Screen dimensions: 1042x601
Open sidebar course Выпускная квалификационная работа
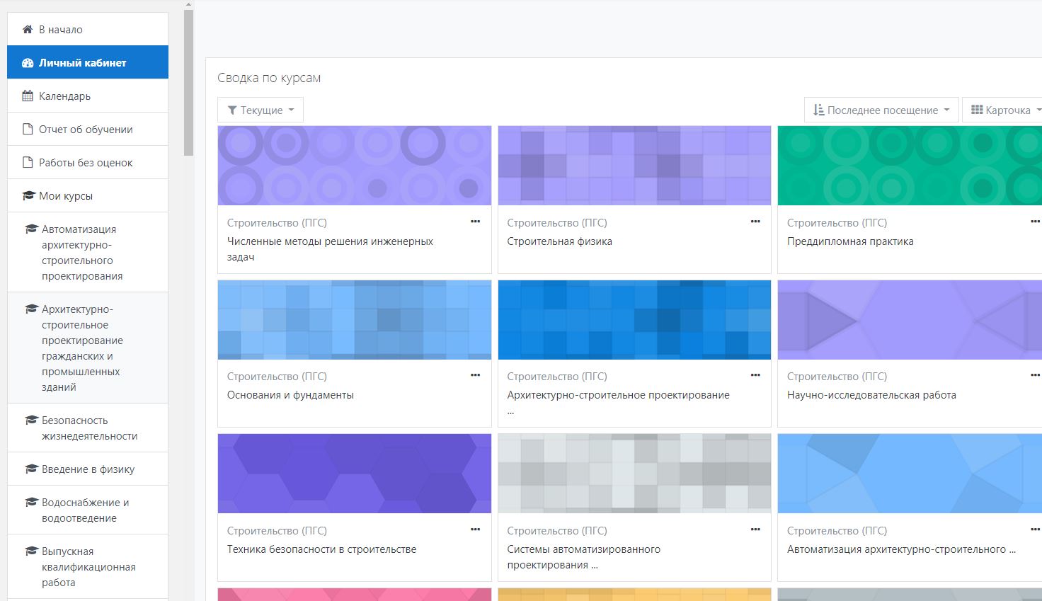point(88,567)
